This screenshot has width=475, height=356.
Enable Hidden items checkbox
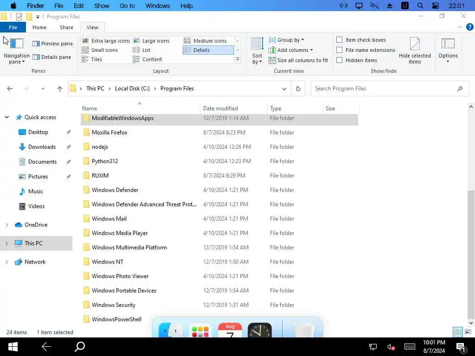340,60
